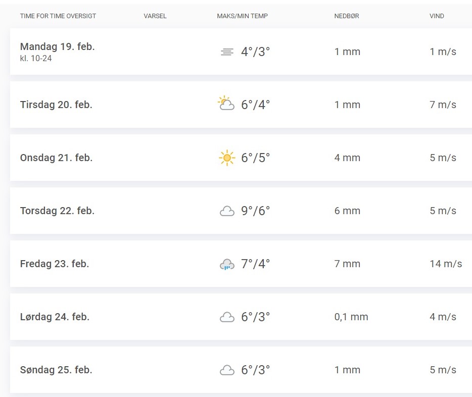
Task: Open the Mandag 19. feb. forecast row
Action: coord(57,47)
